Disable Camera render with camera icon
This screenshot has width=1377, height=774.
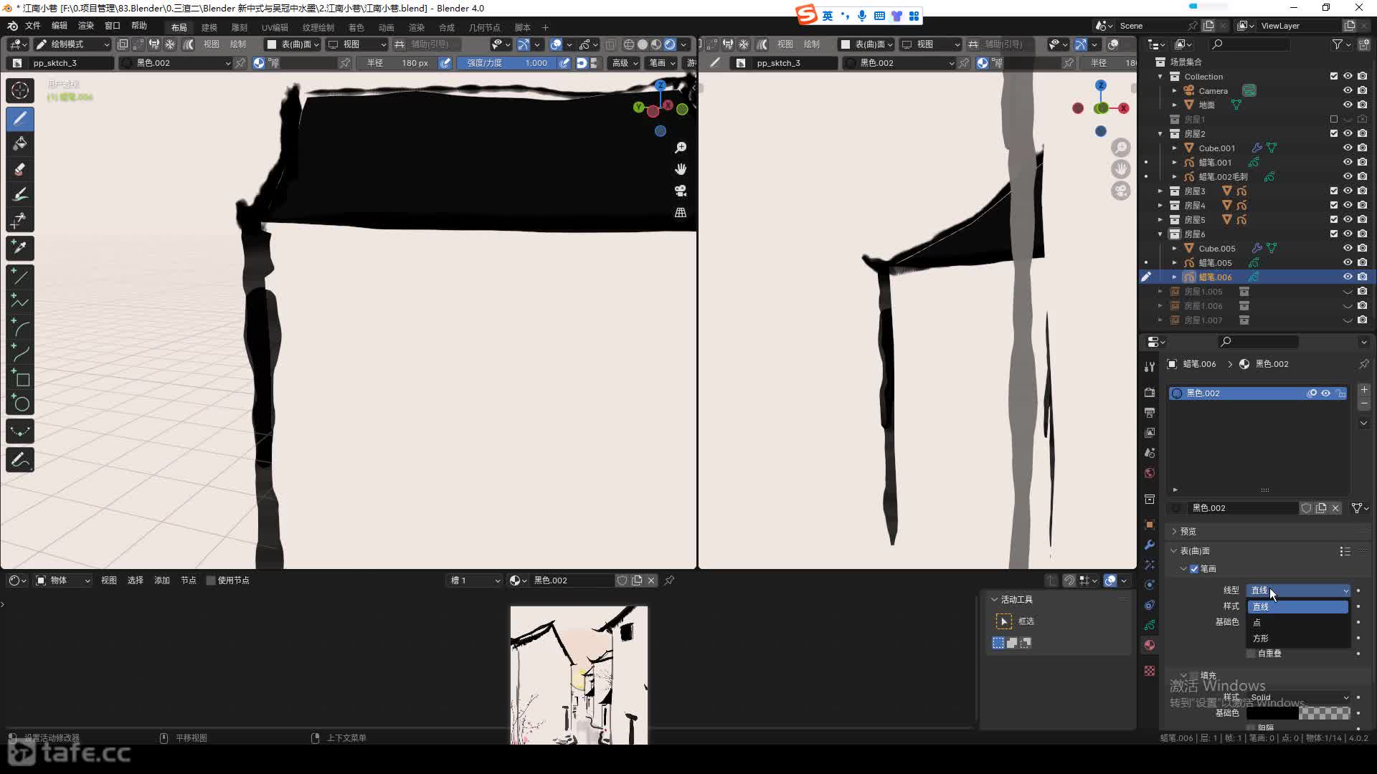[1363, 90]
